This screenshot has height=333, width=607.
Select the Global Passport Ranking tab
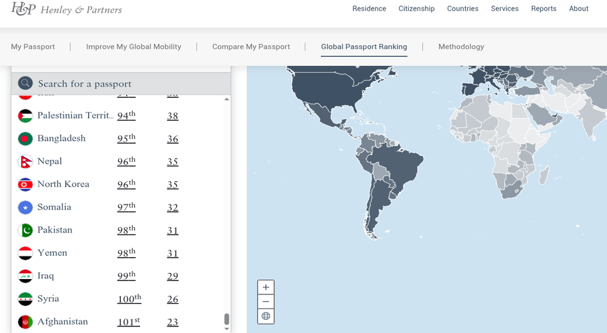click(x=364, y=47)
